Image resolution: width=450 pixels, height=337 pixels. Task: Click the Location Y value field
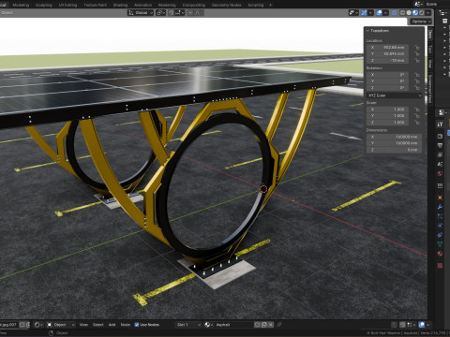pos(388,53)
